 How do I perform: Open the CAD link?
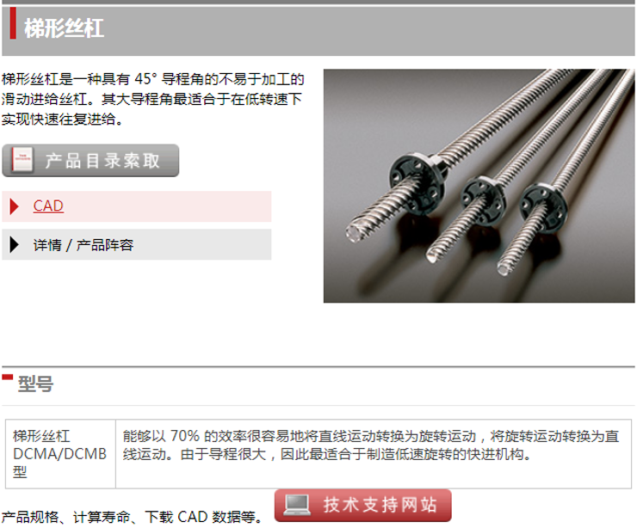coord(48,206)
